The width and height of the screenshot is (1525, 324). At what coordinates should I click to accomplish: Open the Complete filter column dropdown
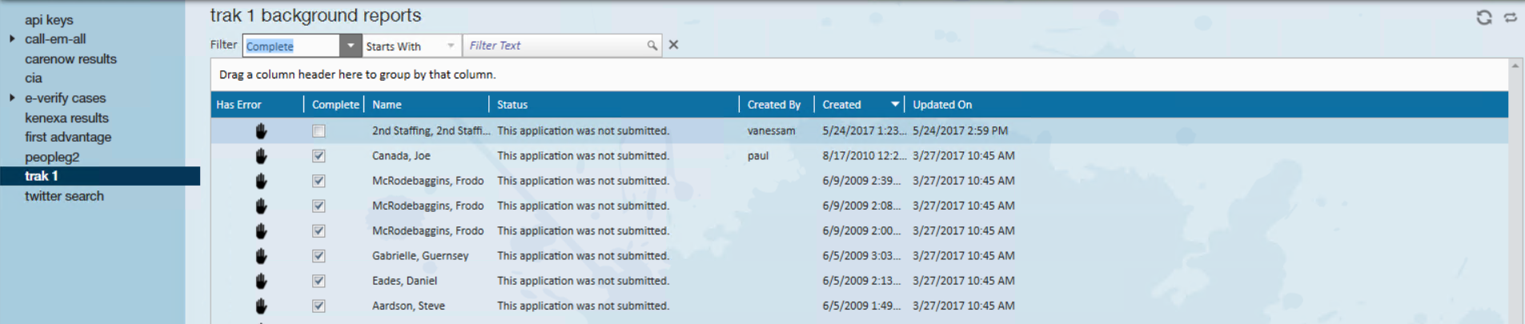[x=351, y=46]
